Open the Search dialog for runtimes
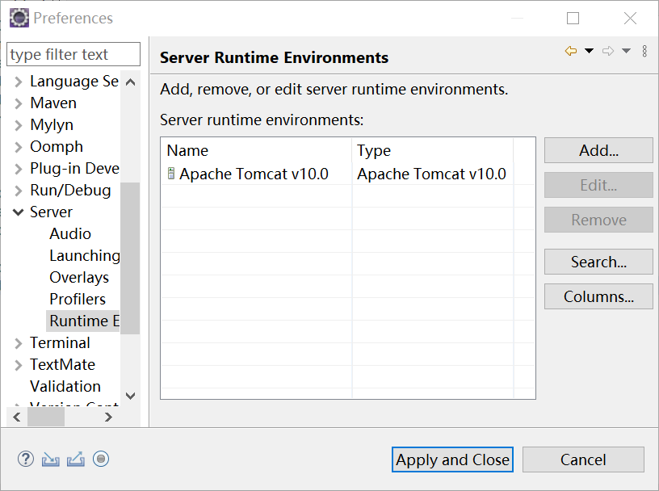 point(598,262)
